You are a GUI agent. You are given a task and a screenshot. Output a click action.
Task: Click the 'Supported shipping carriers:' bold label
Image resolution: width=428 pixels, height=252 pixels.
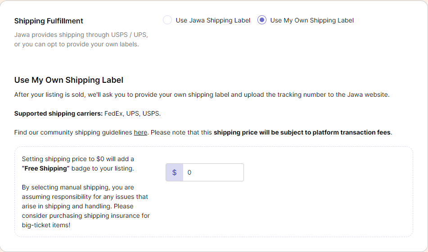(x=59, y=113)
